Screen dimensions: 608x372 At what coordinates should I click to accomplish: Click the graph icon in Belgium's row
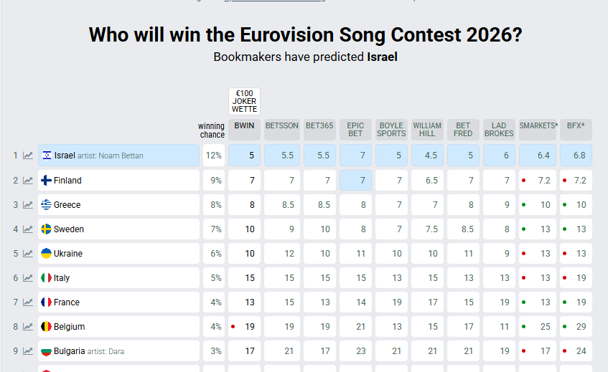point(28,326)
